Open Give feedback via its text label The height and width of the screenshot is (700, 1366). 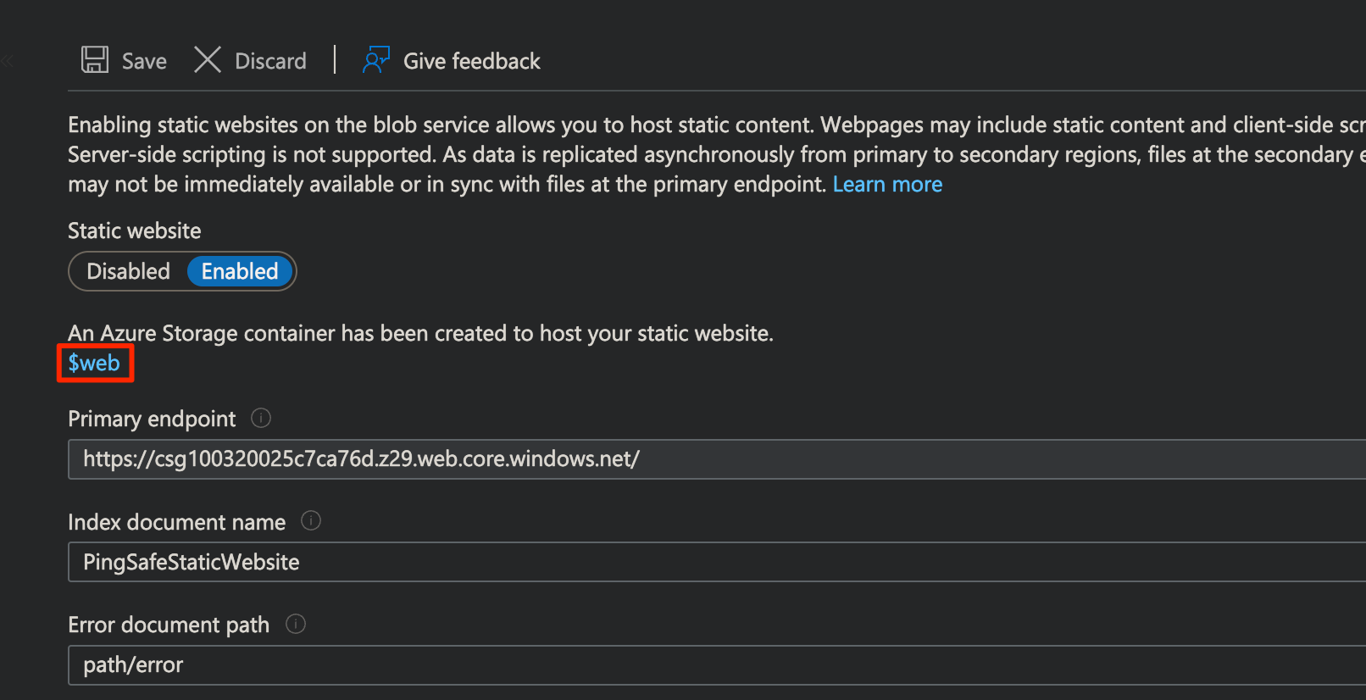click(x=471, y=61)
